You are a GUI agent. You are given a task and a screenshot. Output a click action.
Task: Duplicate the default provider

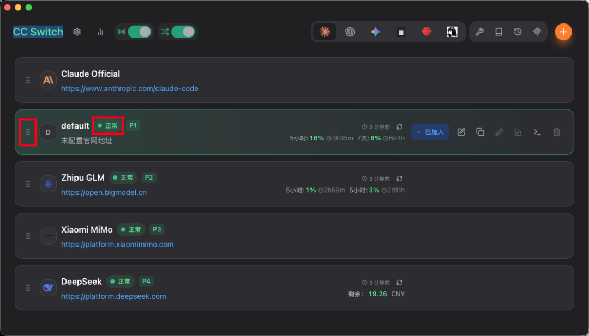480,132
